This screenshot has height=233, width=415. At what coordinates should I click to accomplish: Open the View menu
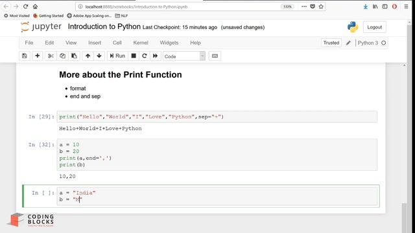pyautogui.click(x=71, y=43)
